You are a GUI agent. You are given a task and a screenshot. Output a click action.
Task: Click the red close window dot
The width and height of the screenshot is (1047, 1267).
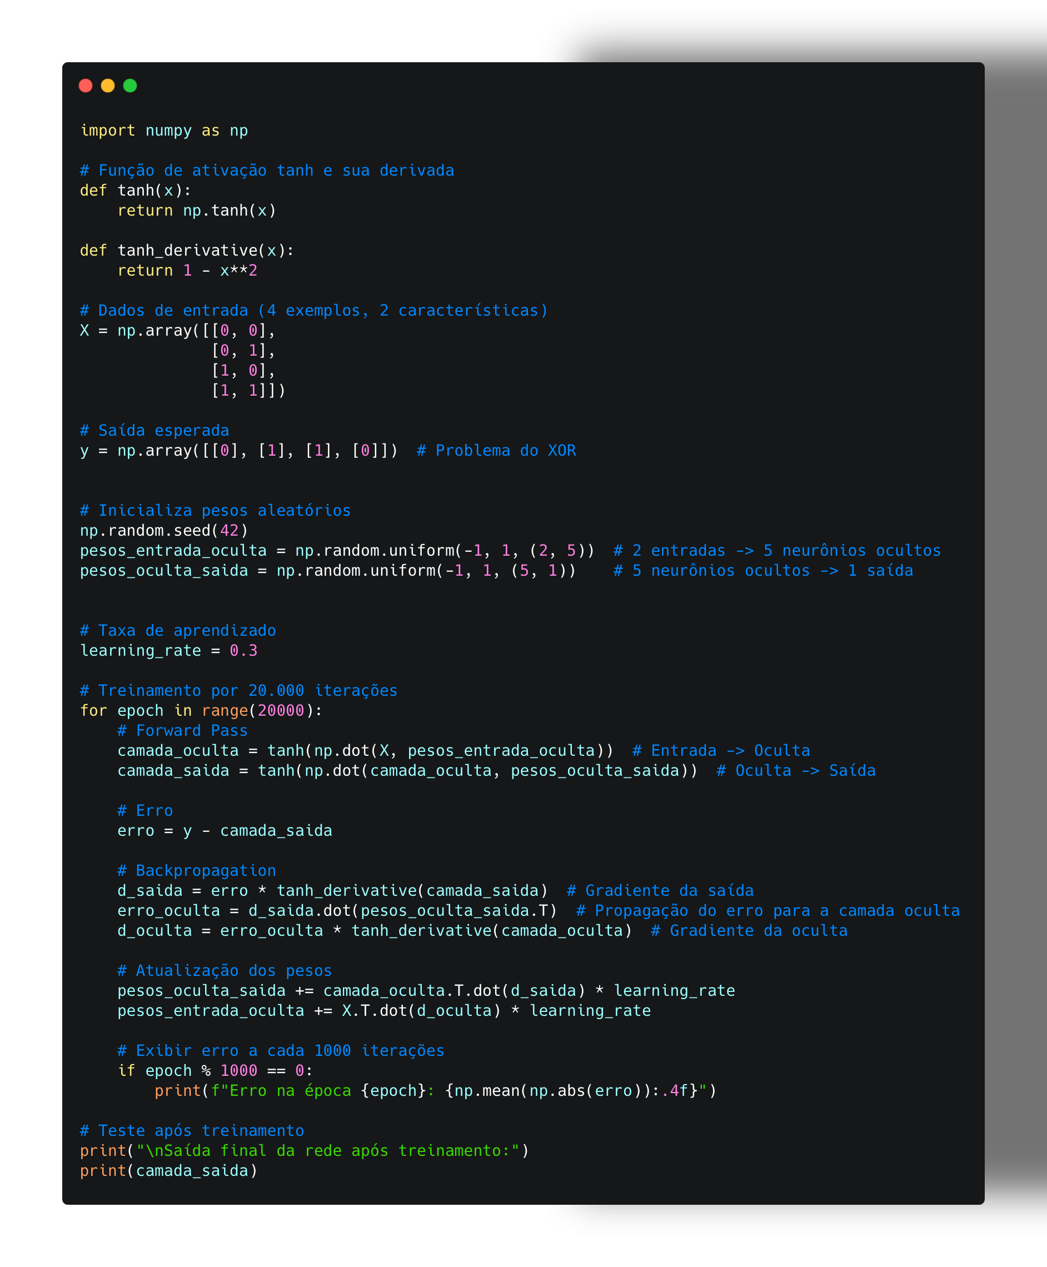tap(86, 86)
